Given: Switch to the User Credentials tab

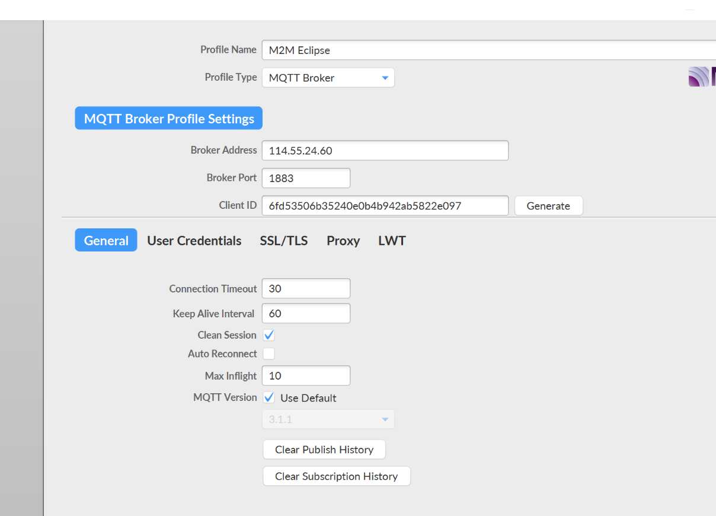Looking at the screenshot, I should [x=194, y=240].
